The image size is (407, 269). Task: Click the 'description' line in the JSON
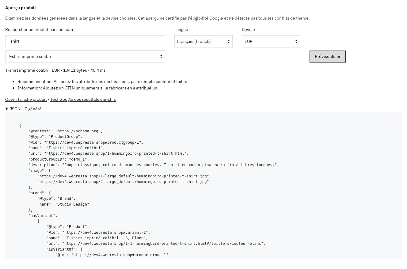pos(154,165)
